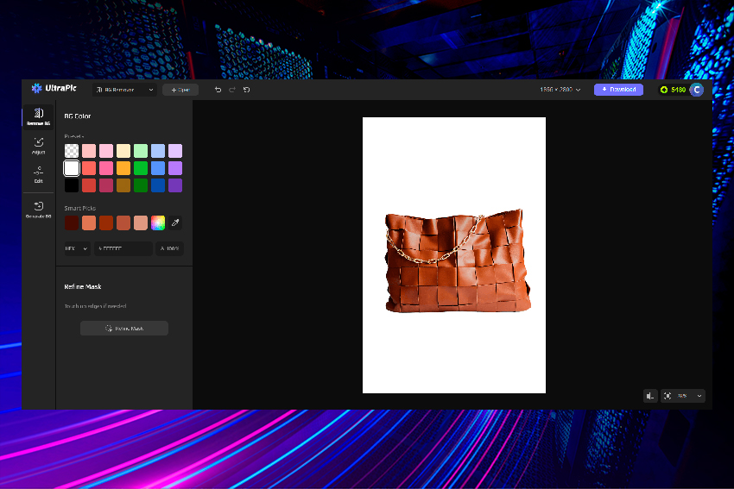734x489 pixels.
Task: Select the medium blue preset swatch
Action: click(x=158, y=168)
